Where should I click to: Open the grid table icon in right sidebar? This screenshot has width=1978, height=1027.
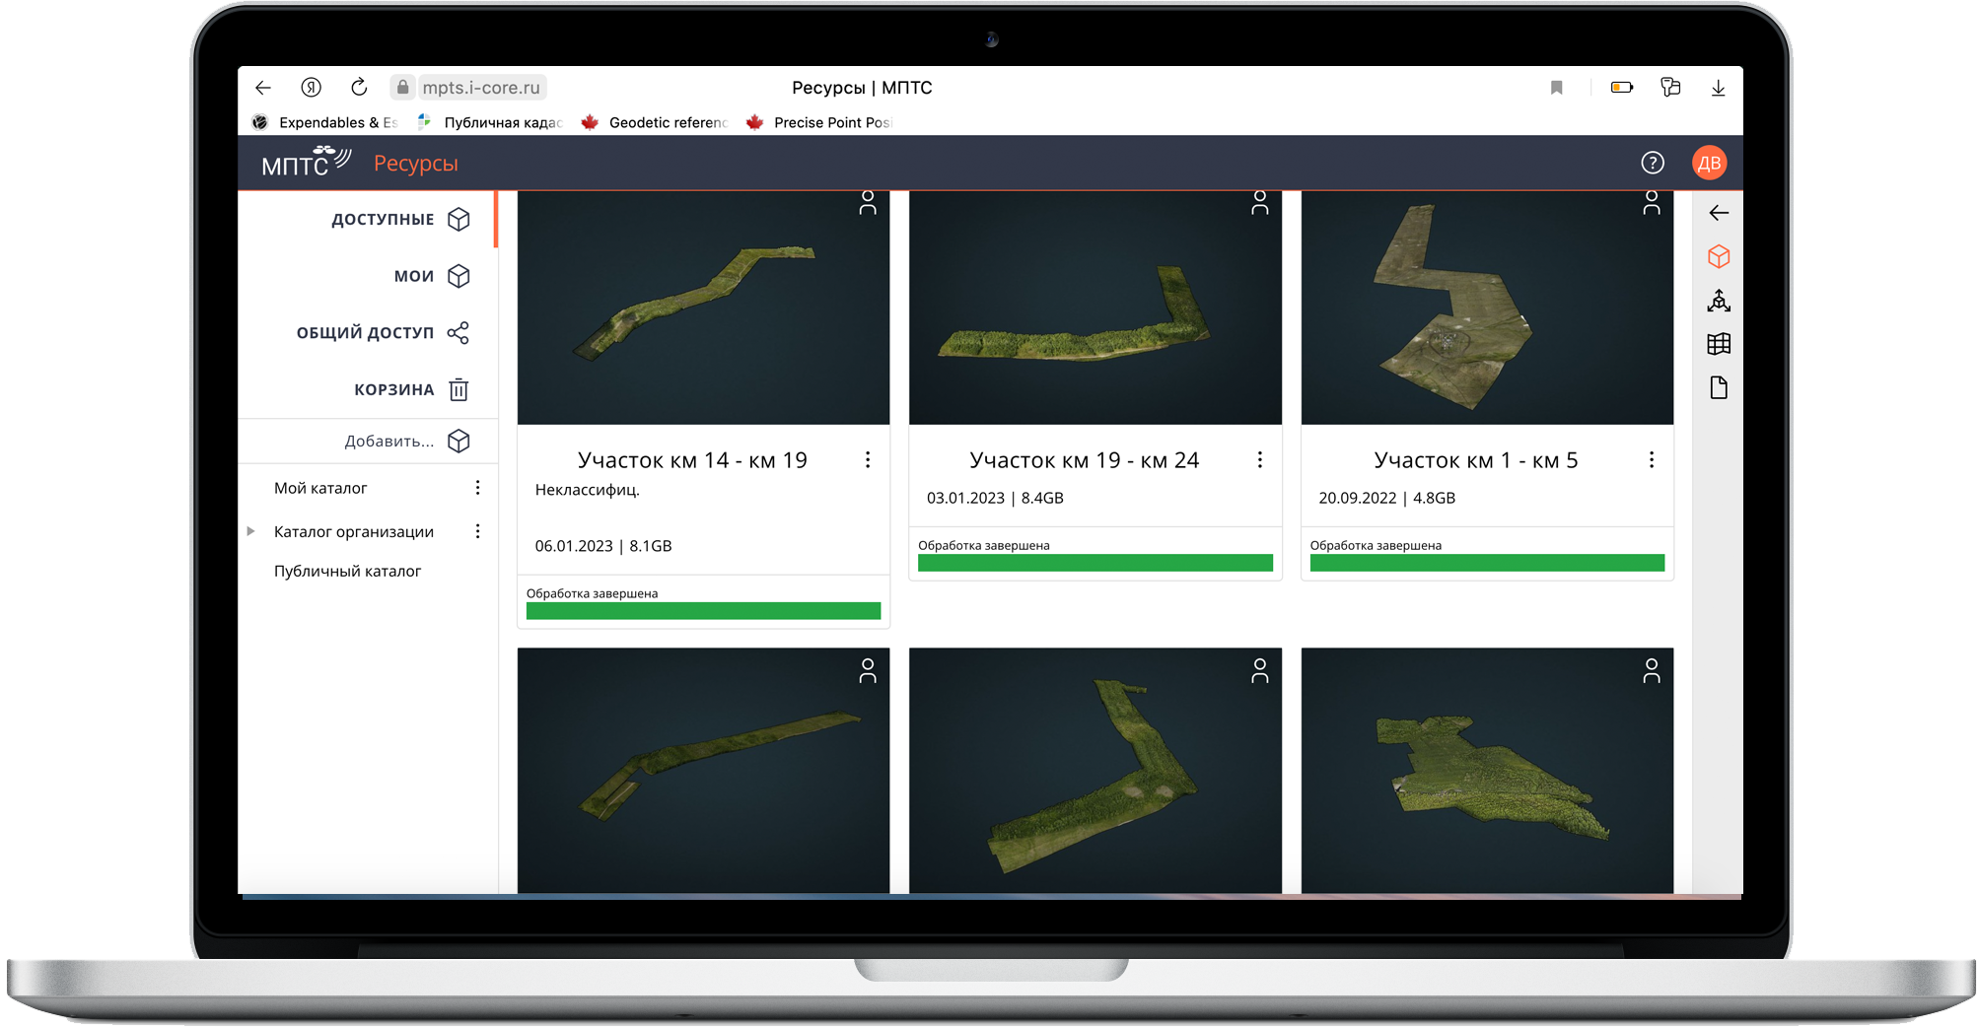tap(1718, 344)
